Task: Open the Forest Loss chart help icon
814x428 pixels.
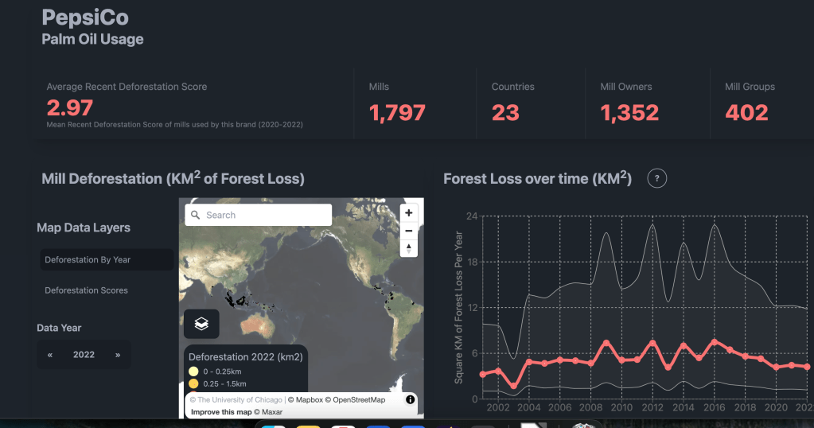Action: point(656,178)
